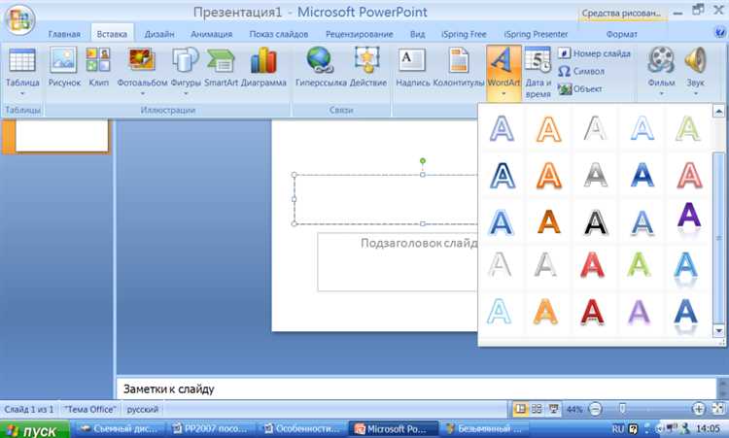Choose solid orange WordArt style
Screen dimensions: 729x438
tap(548, 221)
